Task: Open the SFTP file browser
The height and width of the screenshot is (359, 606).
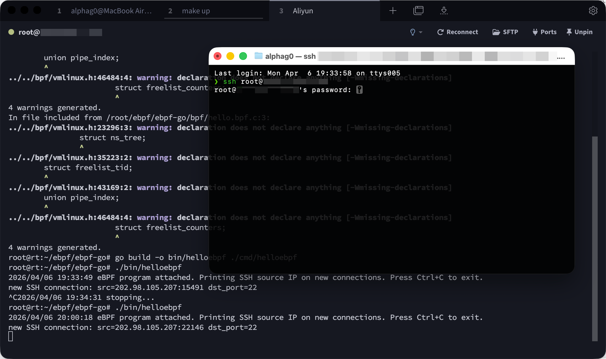Action: [x=505, y=32]
